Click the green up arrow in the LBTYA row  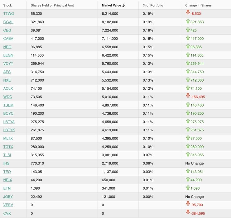pyautogui.click(x=188, y=121)
